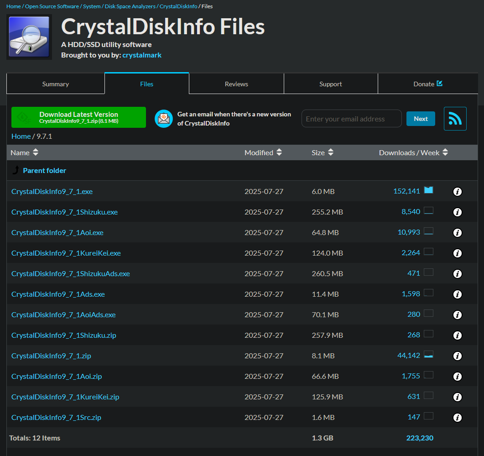Image resolution: width=484 pixels, height=456 pixels.
Task: Open info for CrystalDiskInfo9_7_1Src.zip
Action: (x=457, y=418)
